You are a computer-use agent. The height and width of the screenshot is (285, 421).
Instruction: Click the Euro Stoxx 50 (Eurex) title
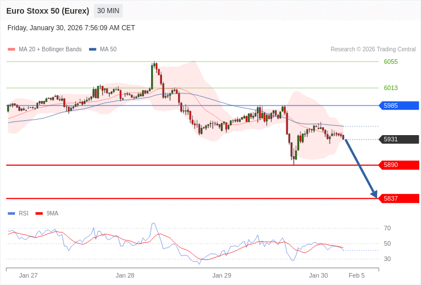point(48,11)
